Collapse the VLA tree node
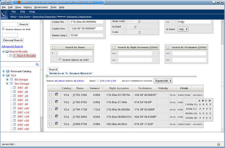225x148 pixels. click(x=4, y=75)
